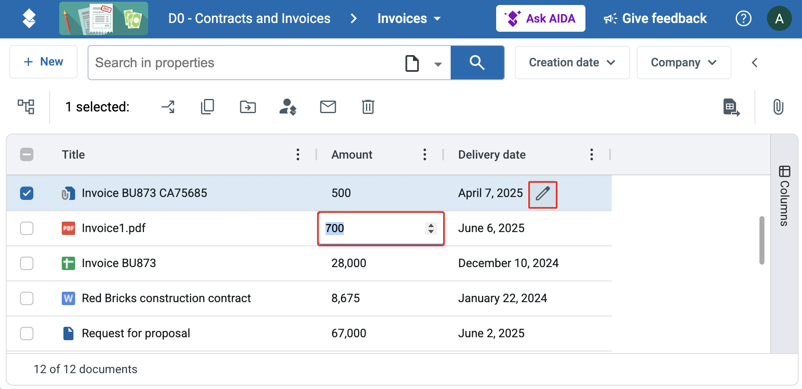
Task: Edit delivery date with pencil icon
Action: coord(543,194)
